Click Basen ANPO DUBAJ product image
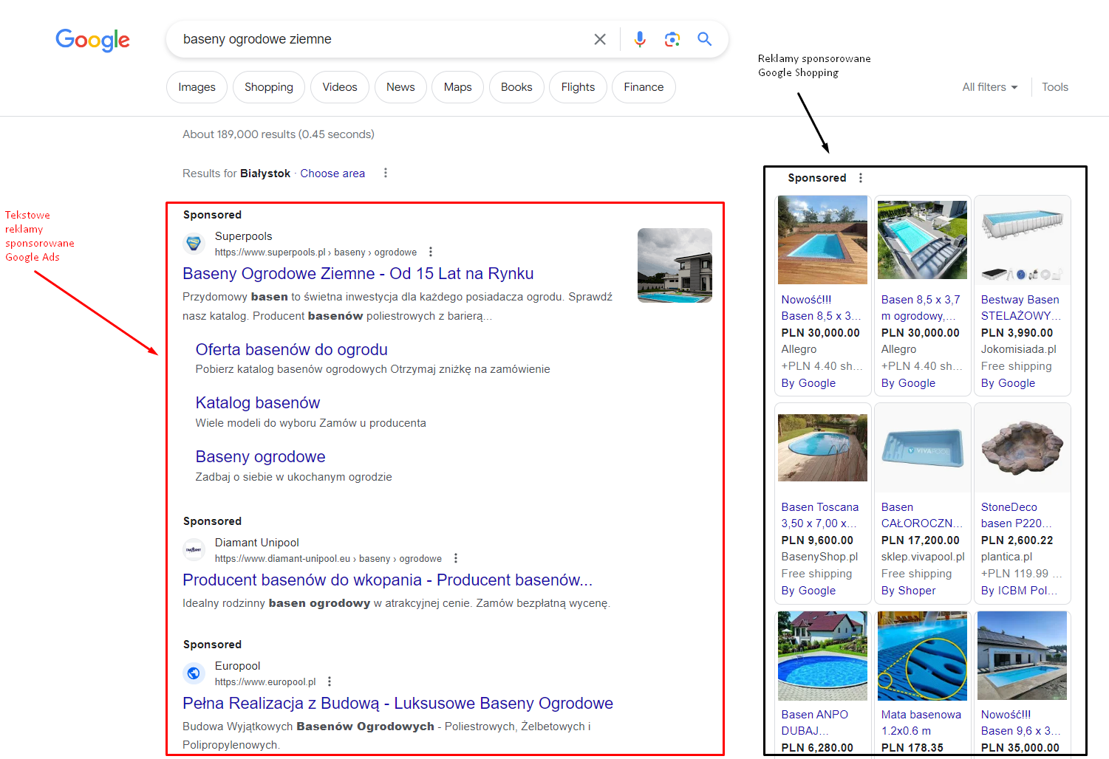Screen dimensions: 1109x759 (822, 656)
